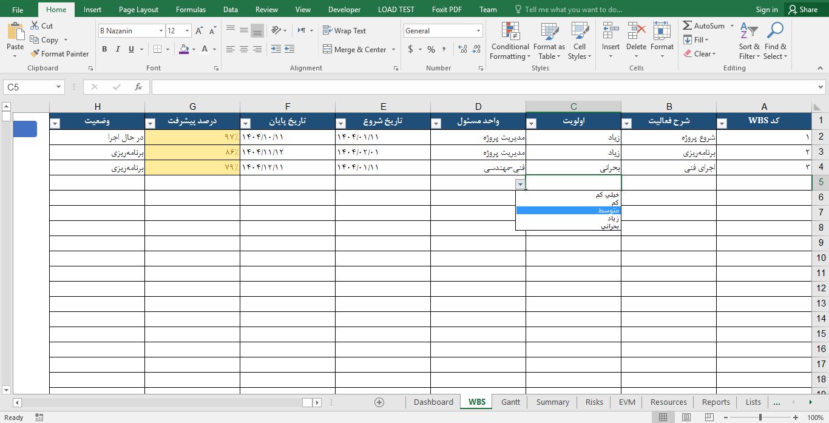829x423 pixels.
Task: Toggle Wrap Text for the cell
Action: (344, 31)
